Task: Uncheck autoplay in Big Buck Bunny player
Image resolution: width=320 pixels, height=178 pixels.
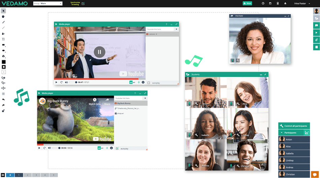Action: tap(117, 148)
